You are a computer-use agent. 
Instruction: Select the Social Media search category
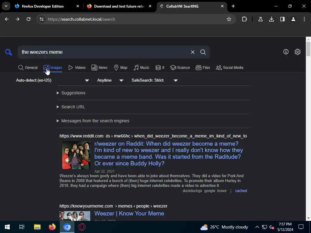230,68
